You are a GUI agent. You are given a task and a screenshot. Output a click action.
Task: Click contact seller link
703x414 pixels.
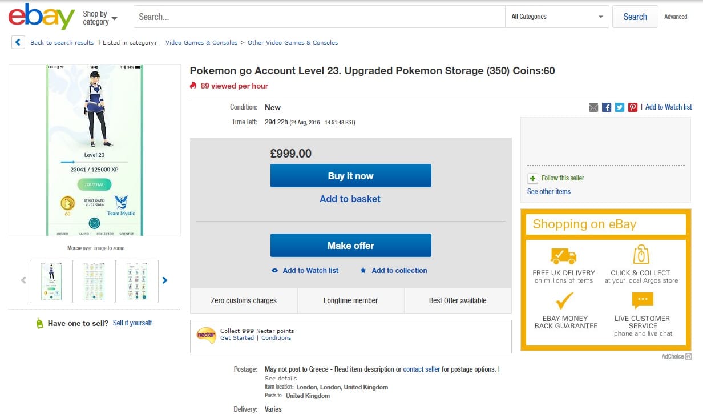(x=422, y=369)
